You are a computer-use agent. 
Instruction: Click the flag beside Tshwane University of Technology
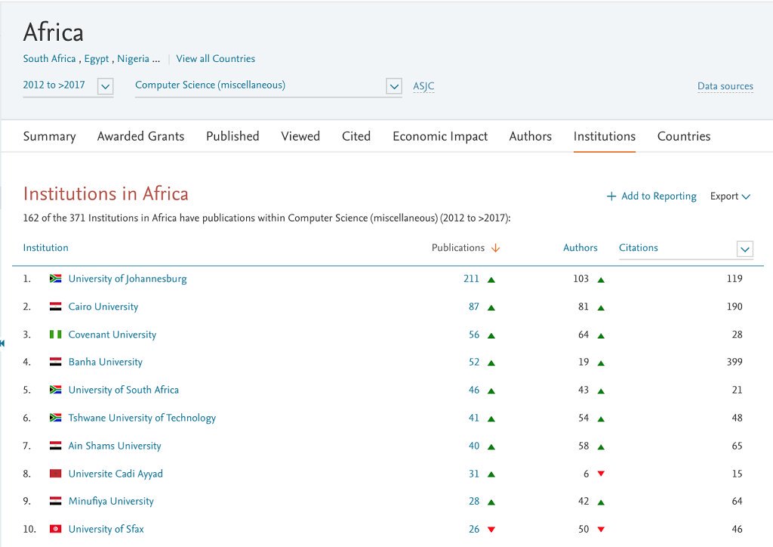(x=55, y=418)
